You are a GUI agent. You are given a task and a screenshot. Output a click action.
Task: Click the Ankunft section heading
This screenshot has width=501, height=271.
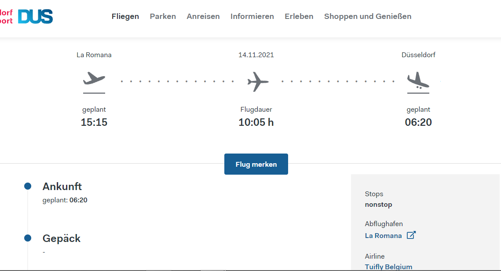62,187
